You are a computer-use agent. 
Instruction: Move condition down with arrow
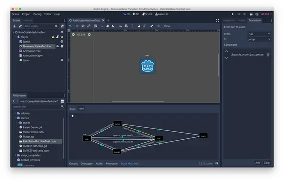(226, 58)
